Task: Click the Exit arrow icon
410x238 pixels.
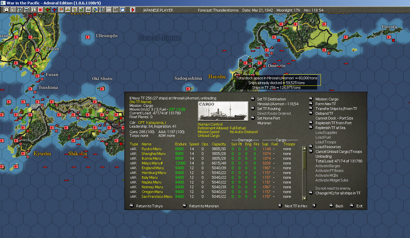Action: pos(352,206)
